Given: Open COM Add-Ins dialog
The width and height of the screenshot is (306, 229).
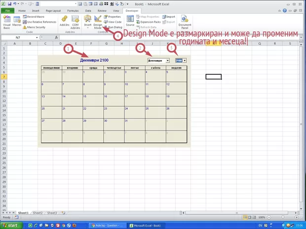Looking at the screenshot, I should [x=76, y=22].
